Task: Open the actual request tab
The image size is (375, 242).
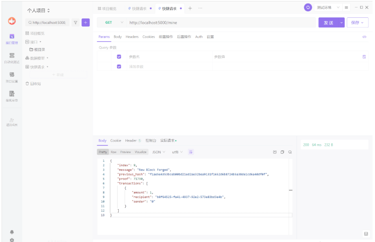Action: 168,140
